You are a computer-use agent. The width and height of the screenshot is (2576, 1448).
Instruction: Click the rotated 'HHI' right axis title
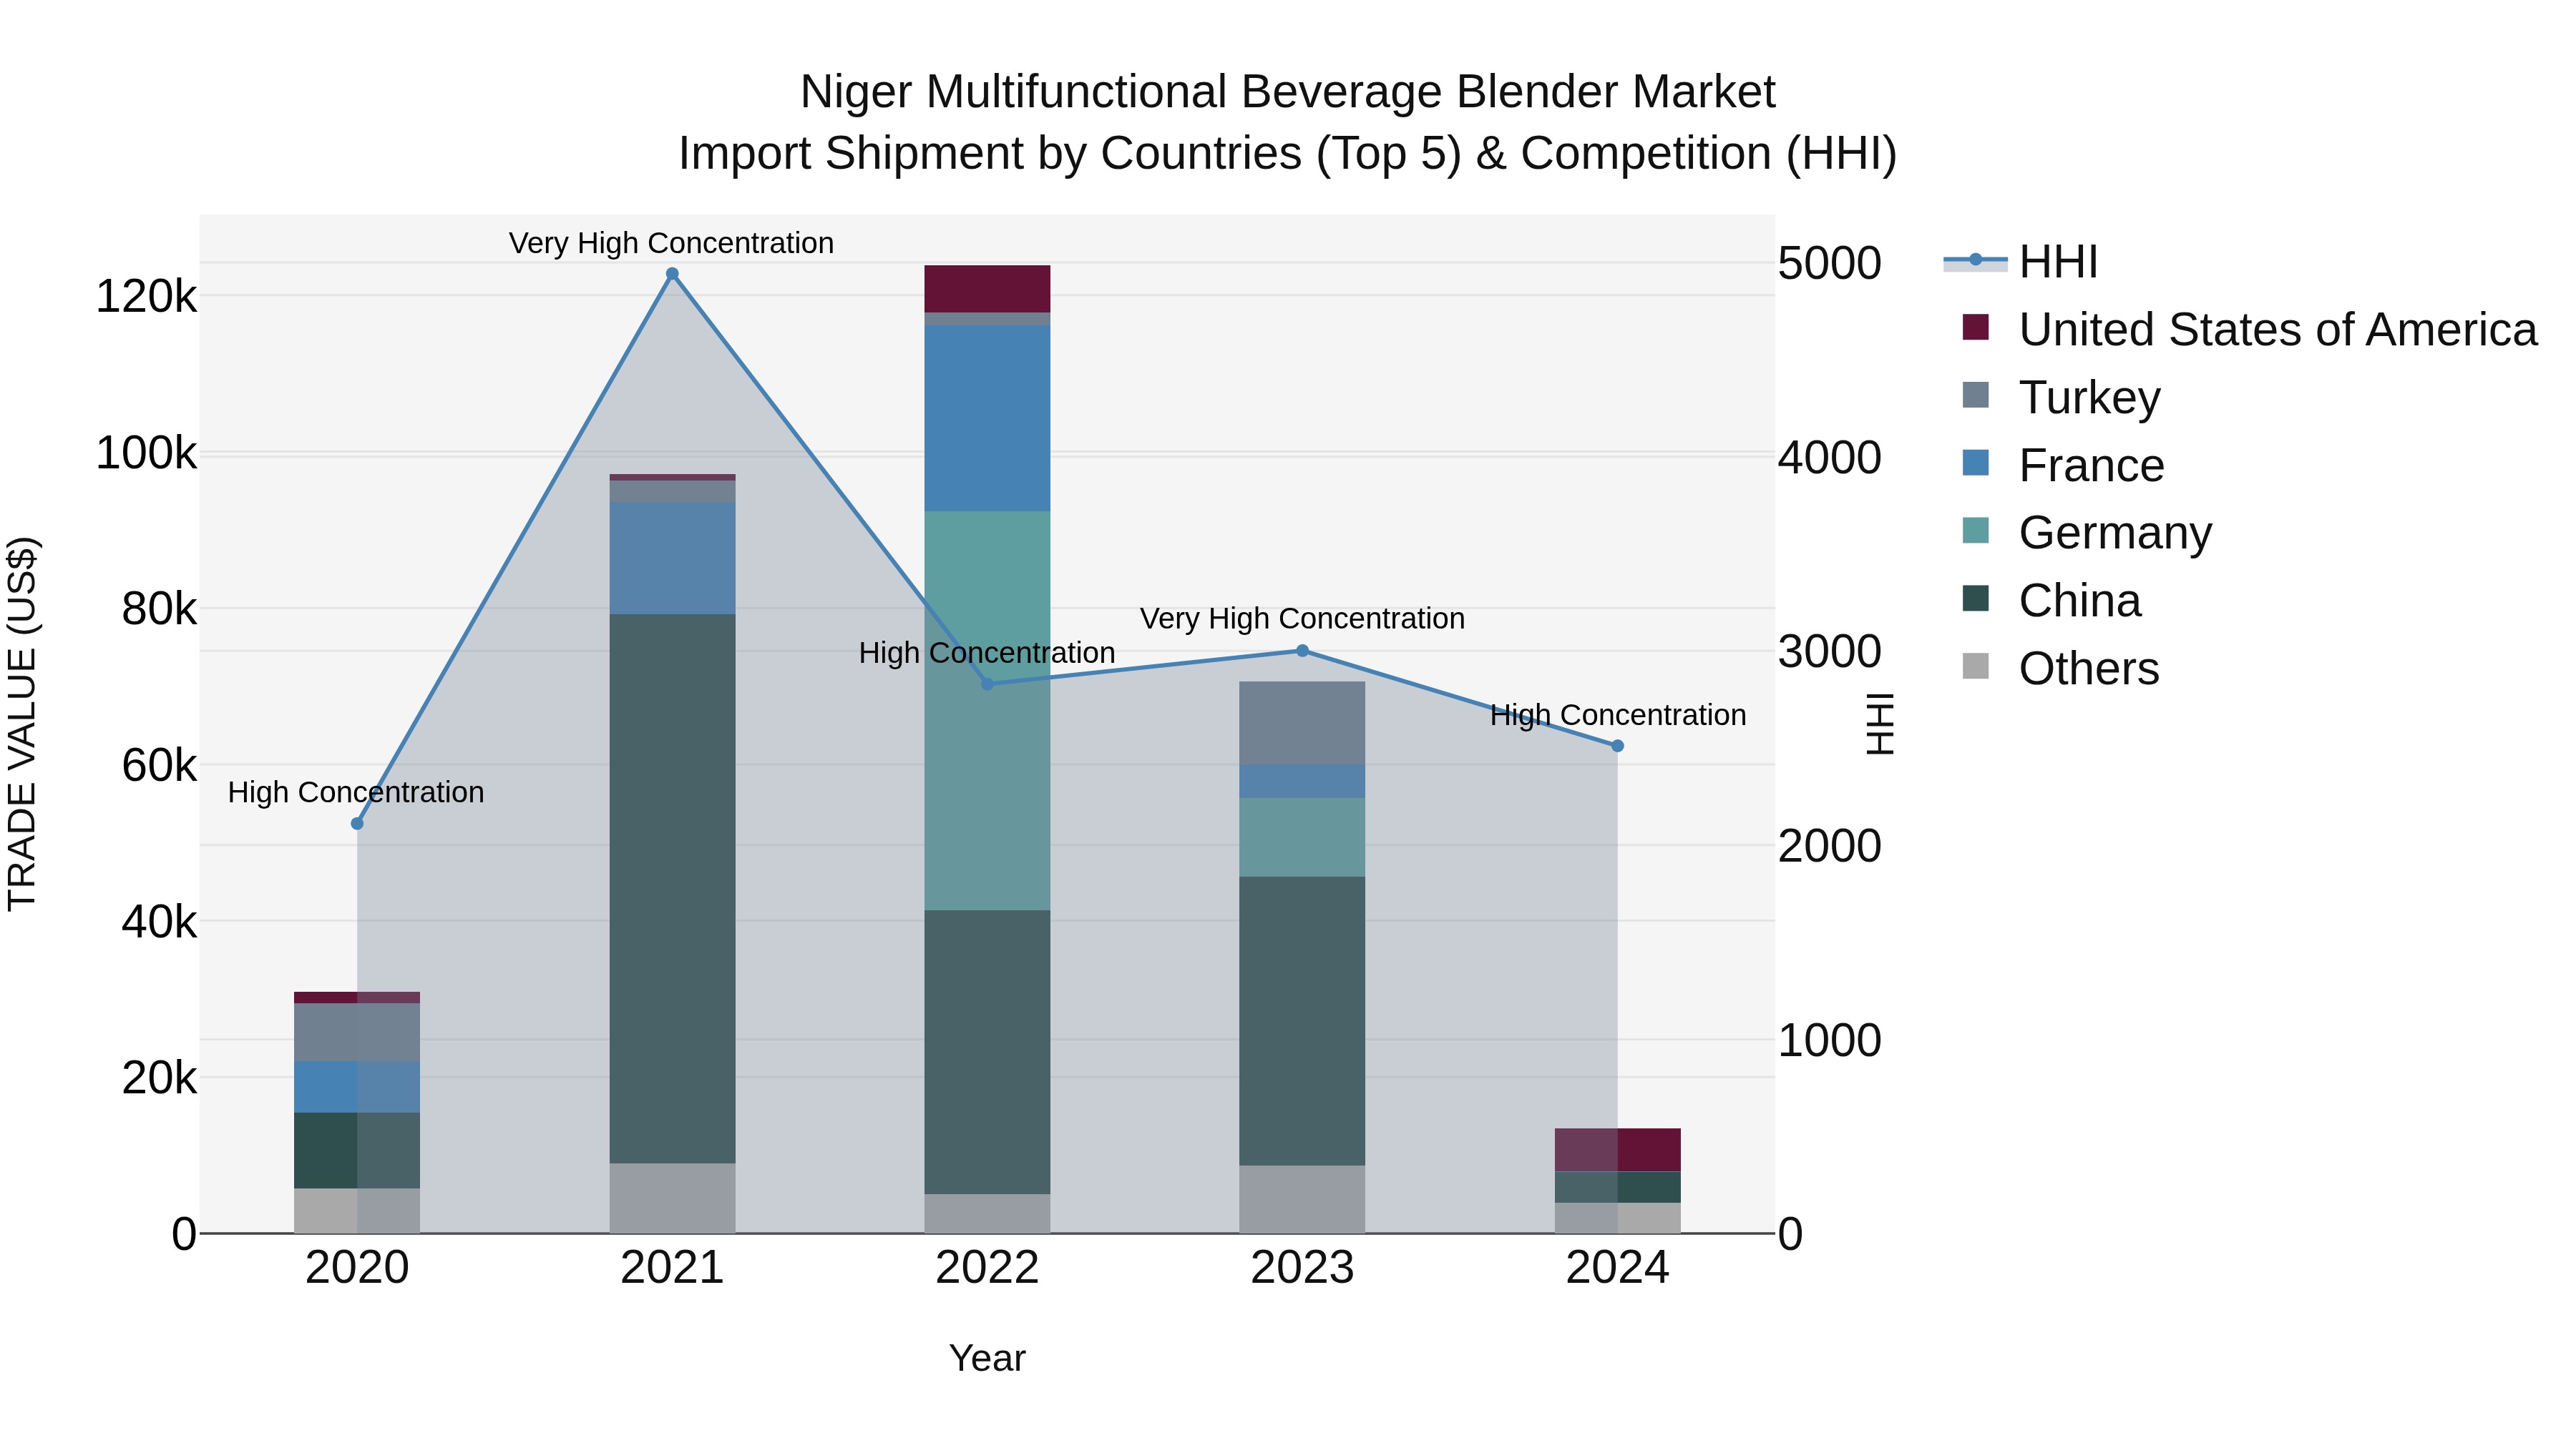[1880, 724]
